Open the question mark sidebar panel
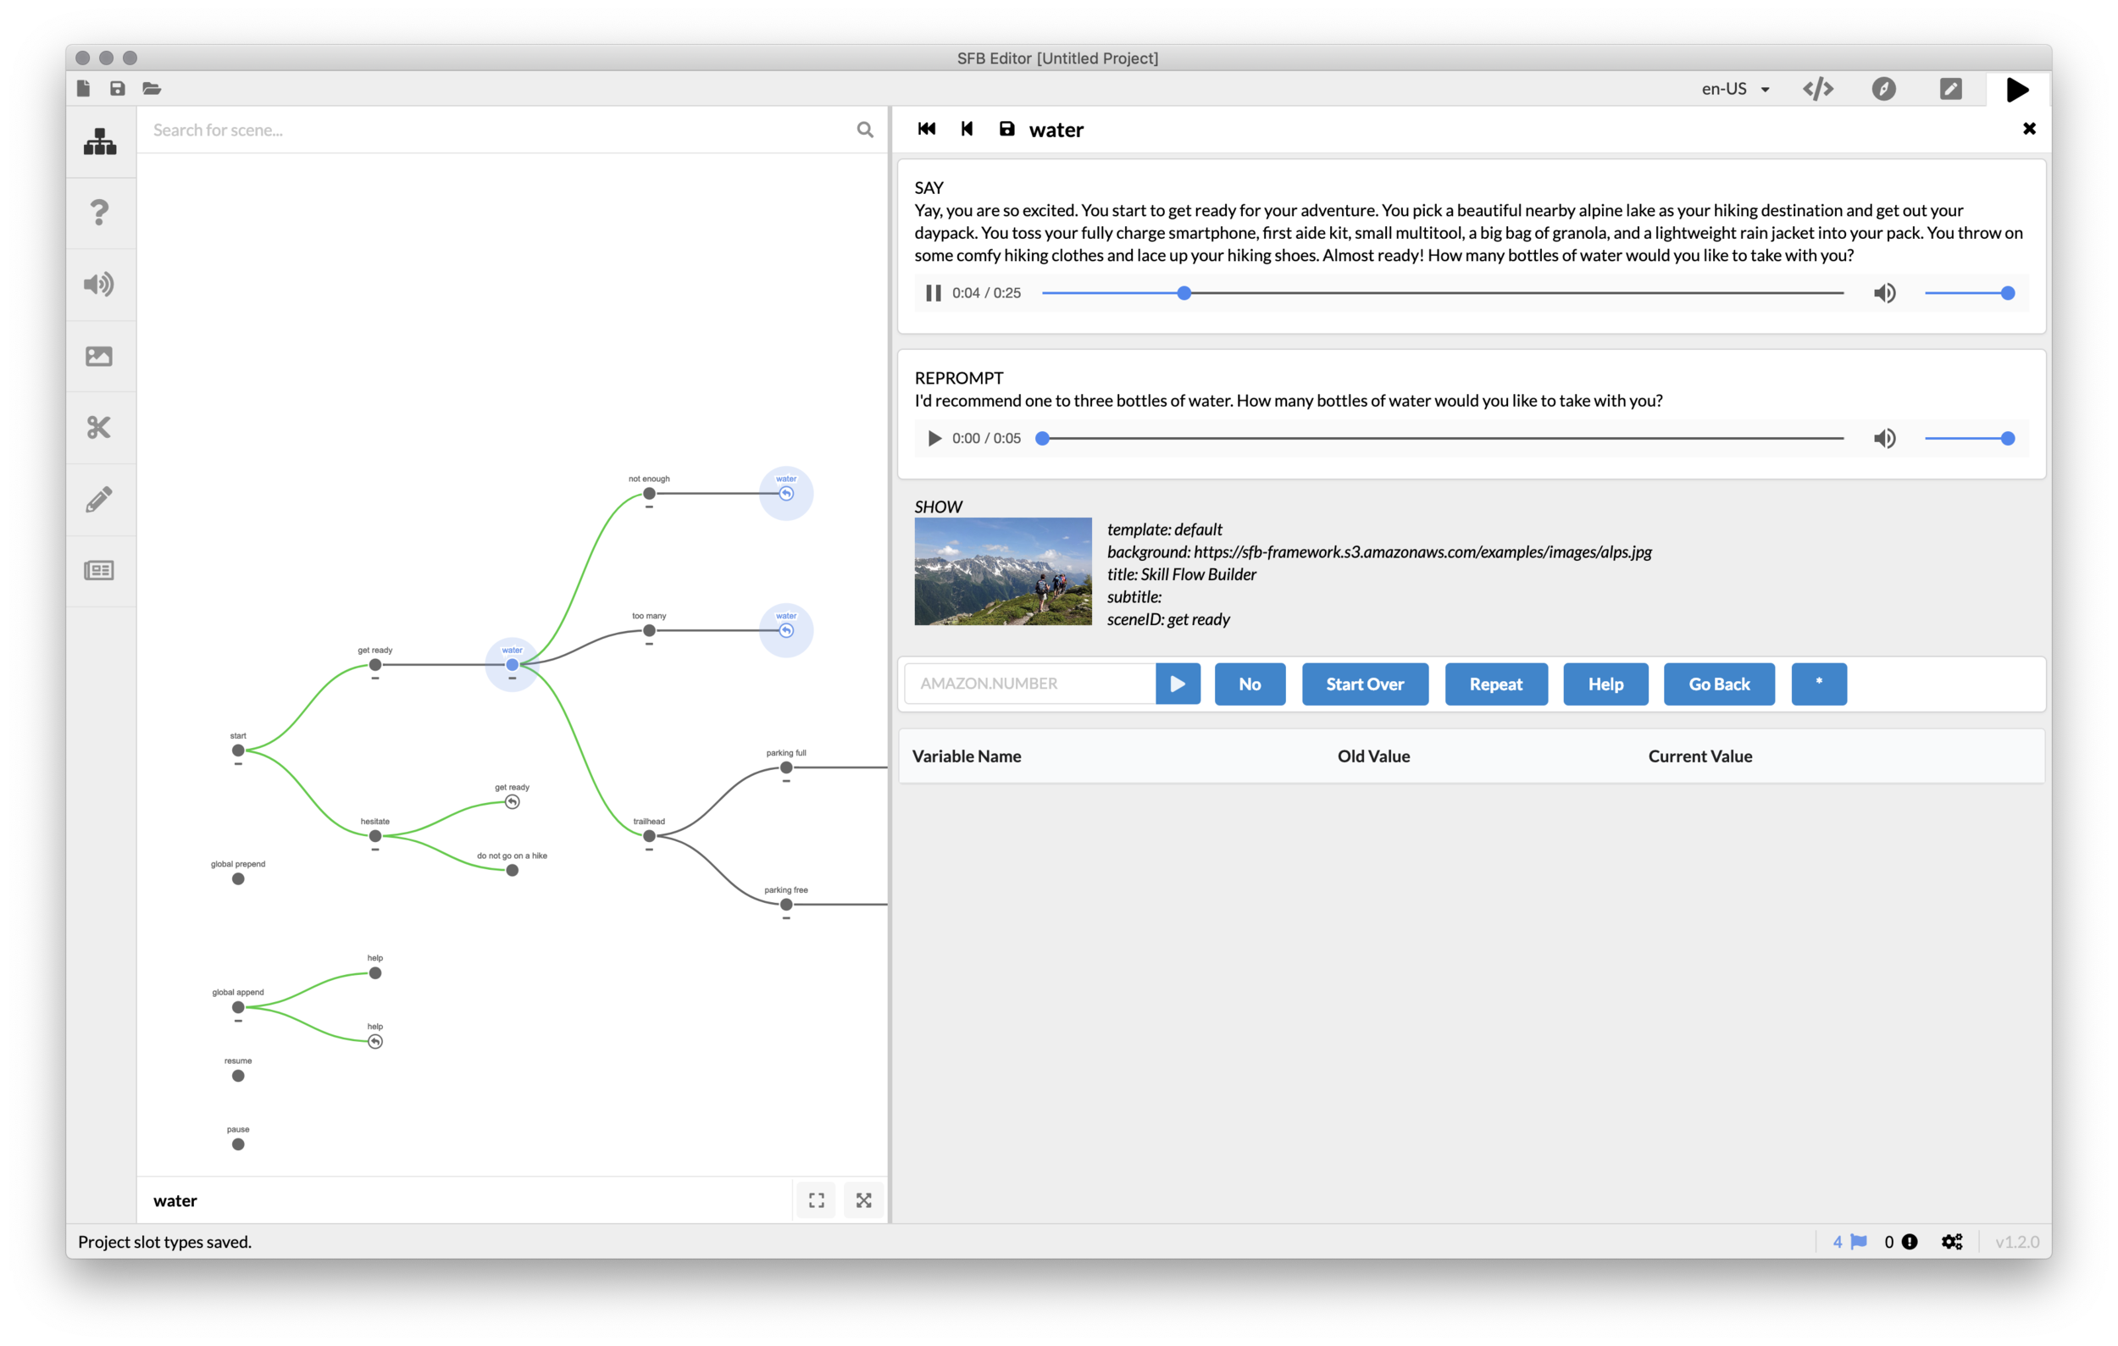 coord(99,213)
